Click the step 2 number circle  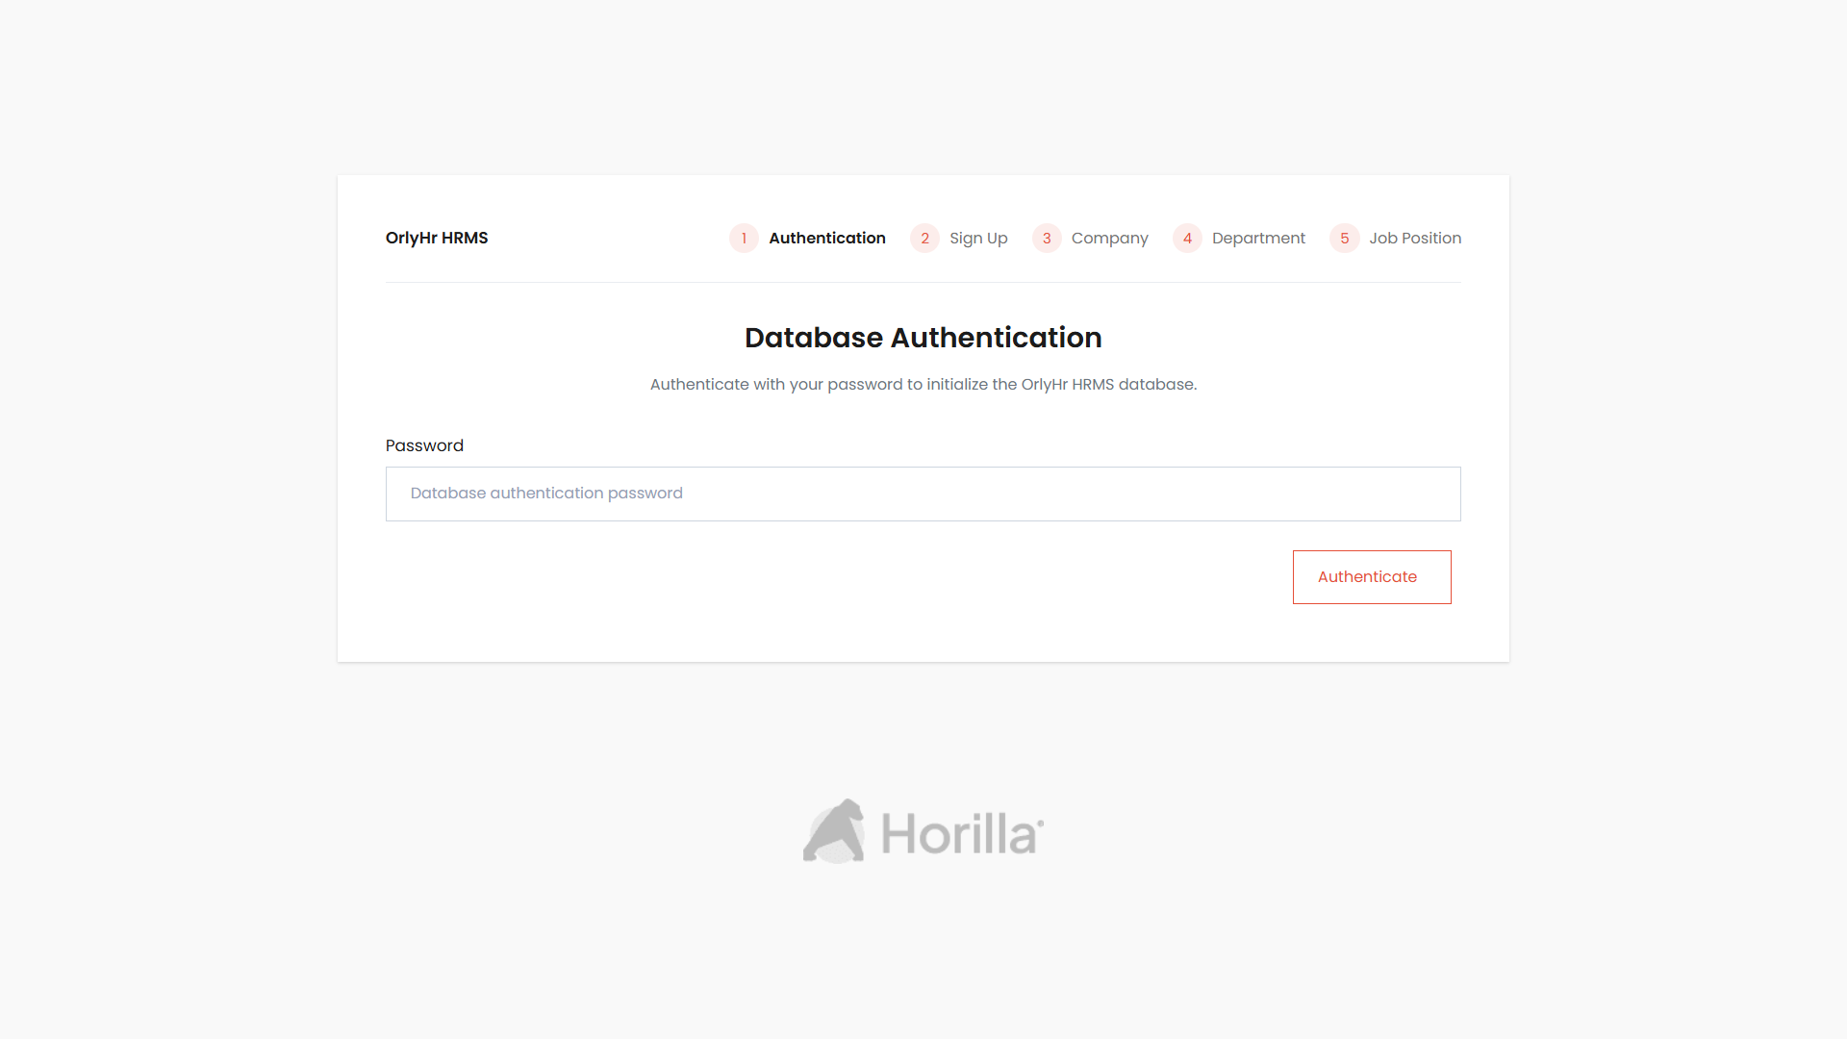[924, 238]
